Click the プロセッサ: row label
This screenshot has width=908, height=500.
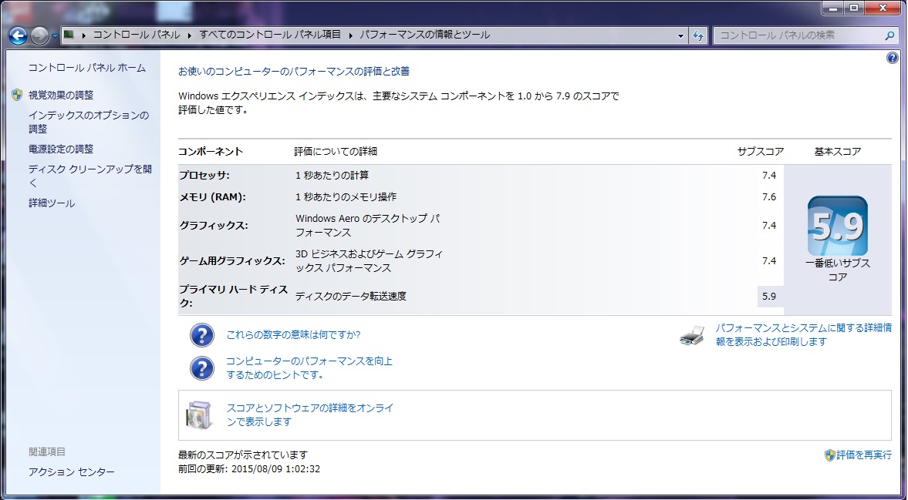(204, 175)
